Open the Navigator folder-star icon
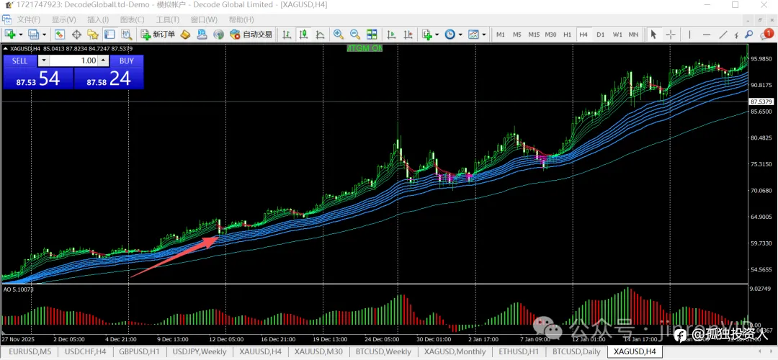The image size is (778, 360). point(93,35)
